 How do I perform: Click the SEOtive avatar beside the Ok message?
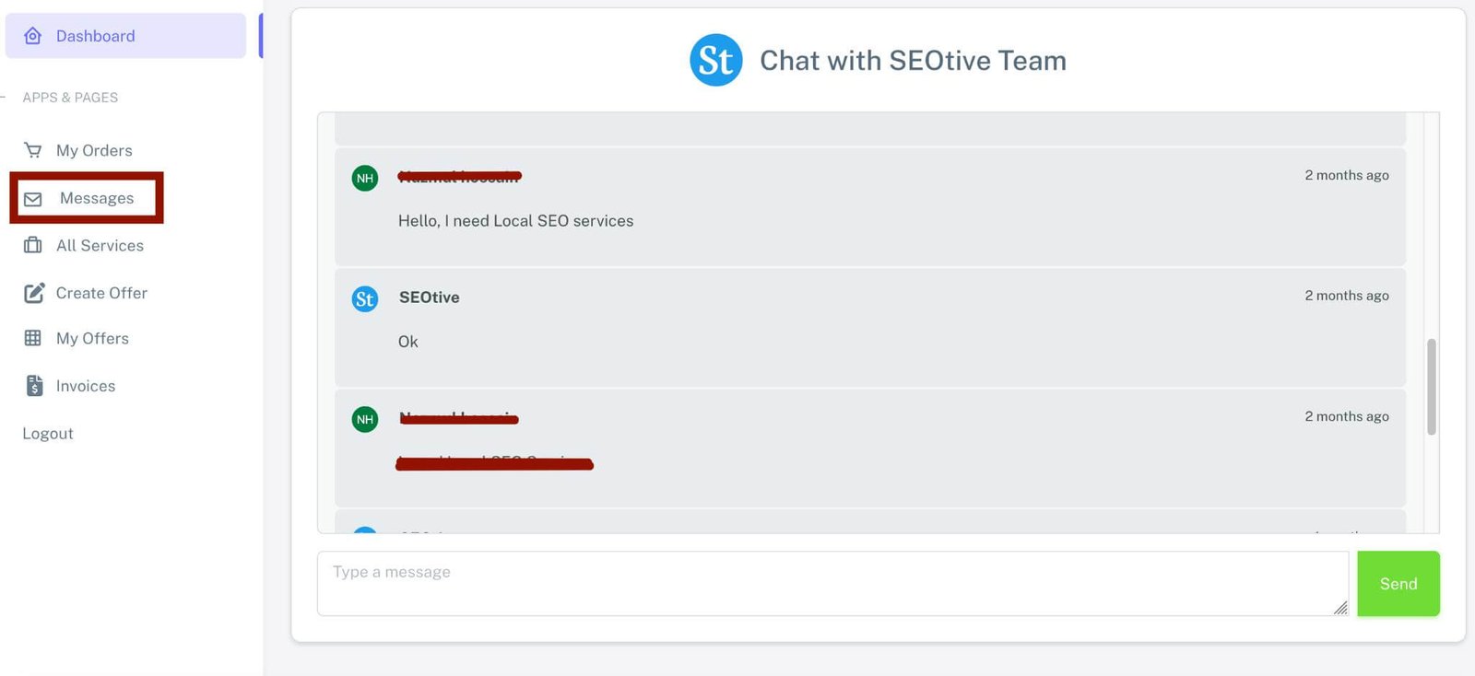click(x=365, y=299)
